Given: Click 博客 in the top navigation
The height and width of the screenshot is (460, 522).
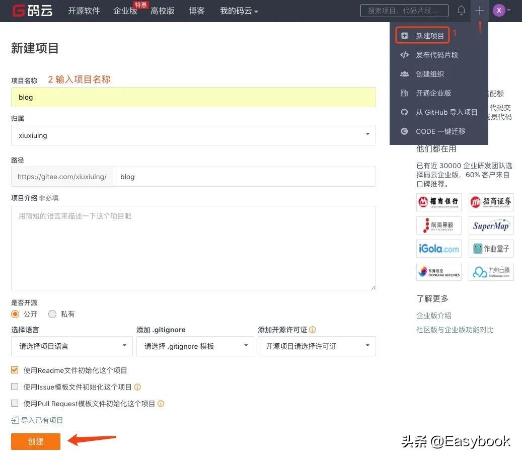Looking at the screenshot, I should [x=196, y=11].
